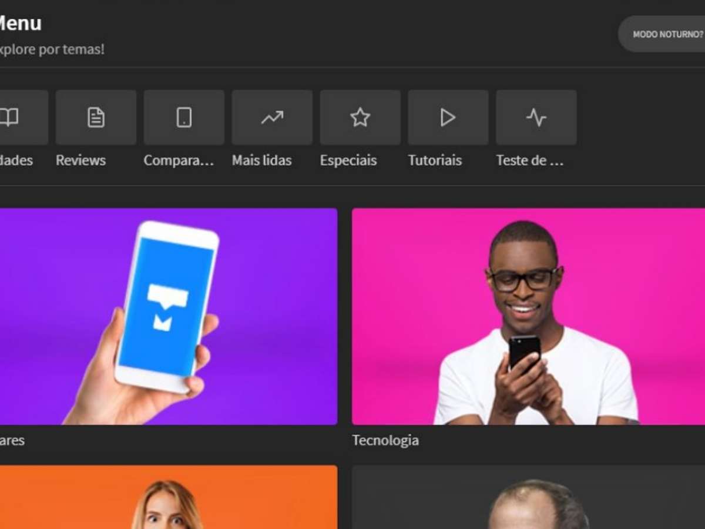Select the smartphone Comparador icon
This screenshot has width=705, height=529.
184,118
